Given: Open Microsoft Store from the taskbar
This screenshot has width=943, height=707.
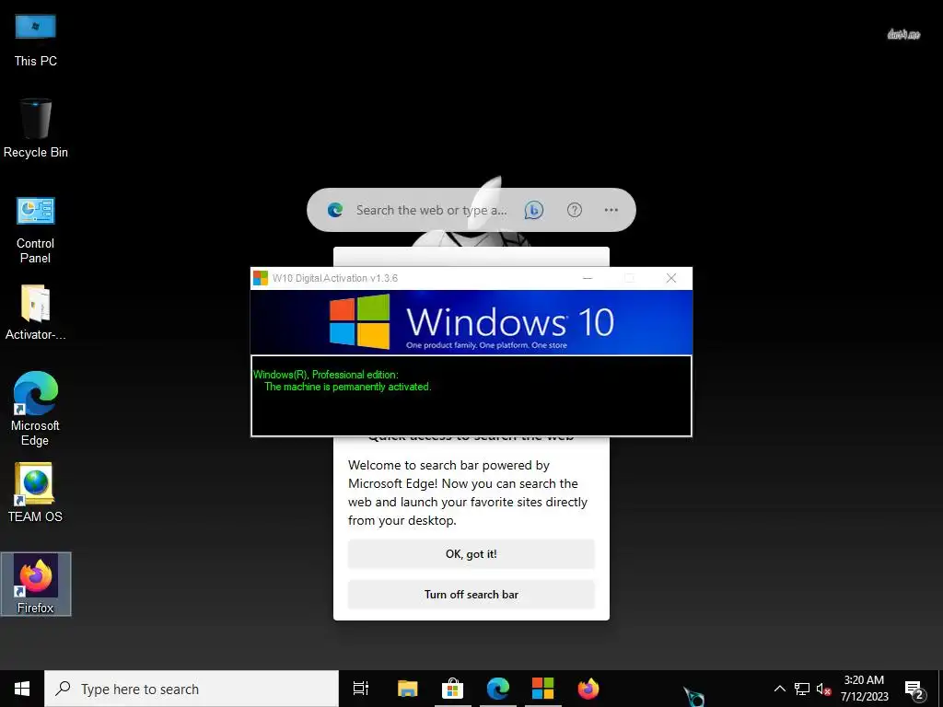Looking at the screenshot, I should (x=452, y=689).
